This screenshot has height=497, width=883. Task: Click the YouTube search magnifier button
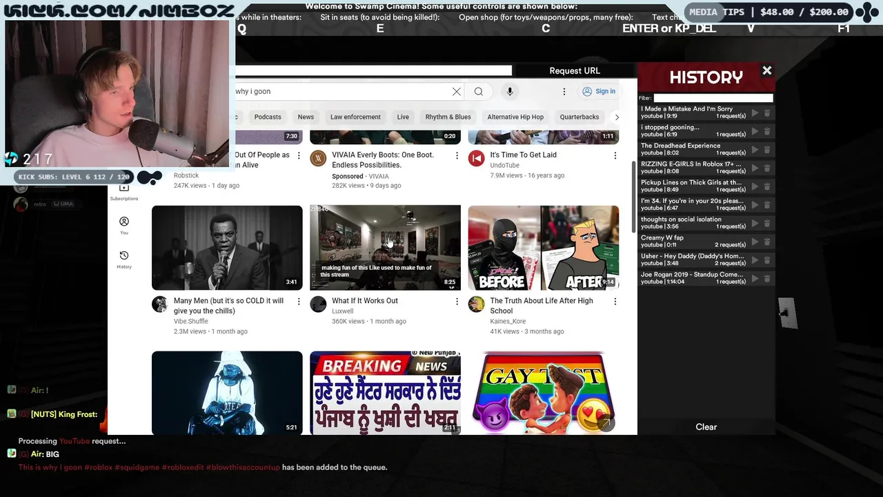pyautogui.click(x=479, y=91)
